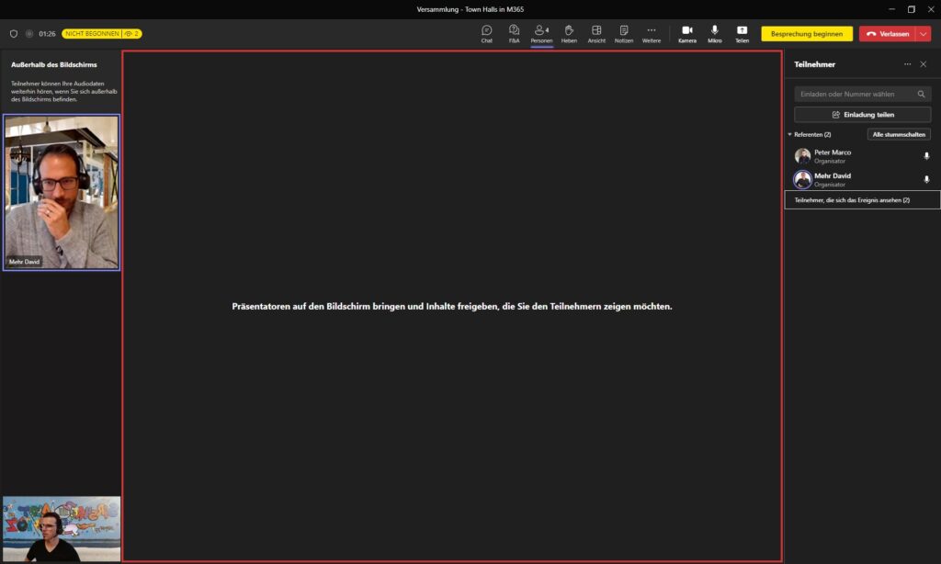Click search icon in invite field
The image size is (941, 564).
point(921,95)
